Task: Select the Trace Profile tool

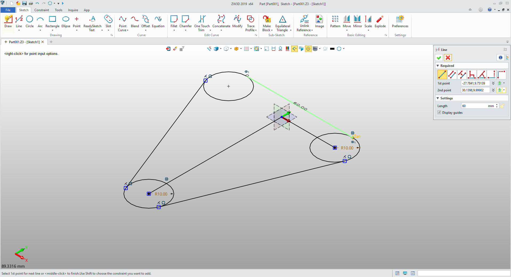Action: [x=251, y=23]
